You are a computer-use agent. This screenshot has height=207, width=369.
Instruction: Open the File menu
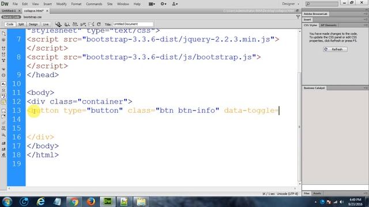point(15,4)
